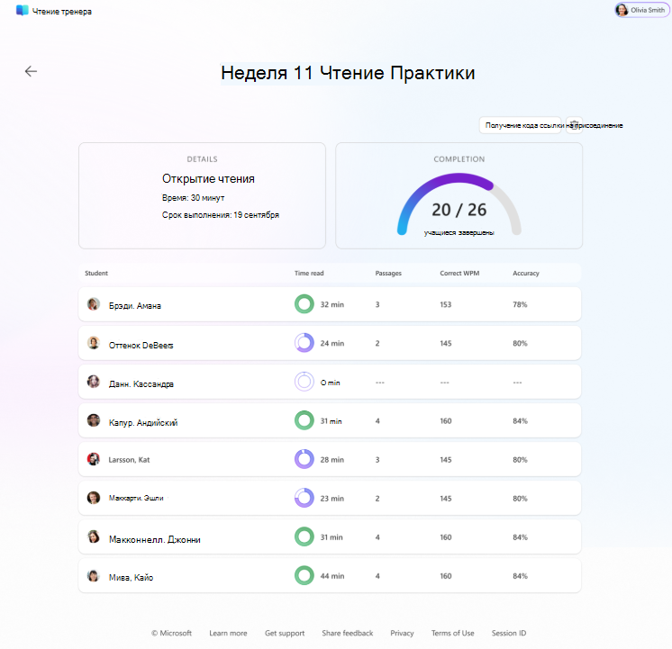Image resolution: width=672 pixels, height=649 pixels.
Task: Click the Session ID footer link
Action: point(509,633)
